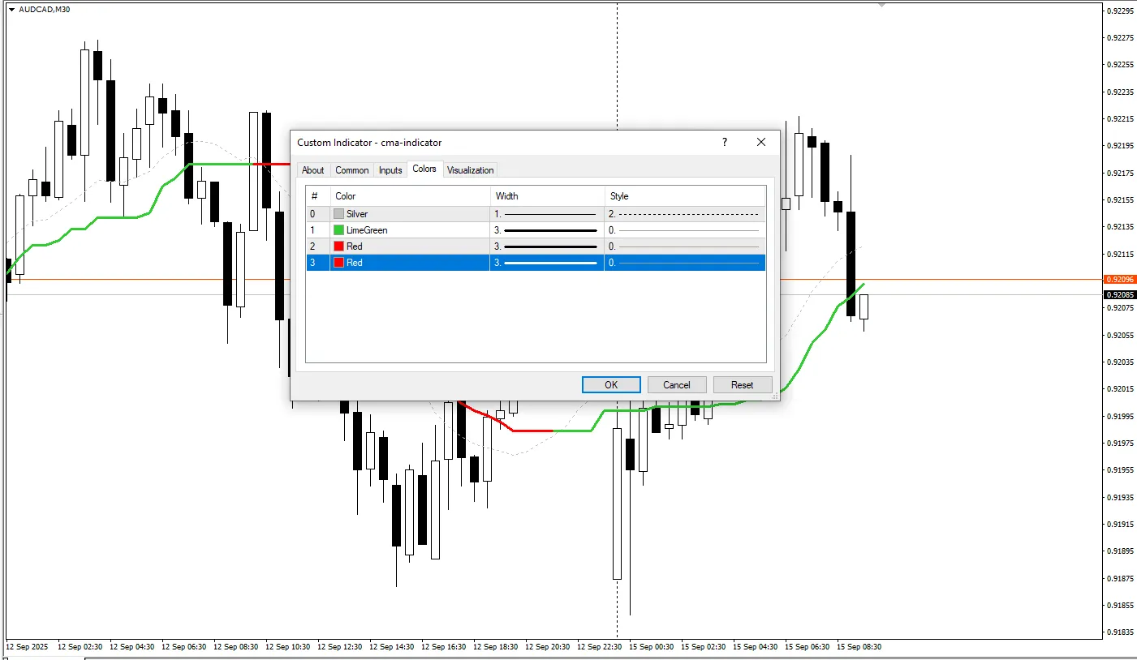Pick the LimeGreen color swatch in row 1

coord(339,230)
